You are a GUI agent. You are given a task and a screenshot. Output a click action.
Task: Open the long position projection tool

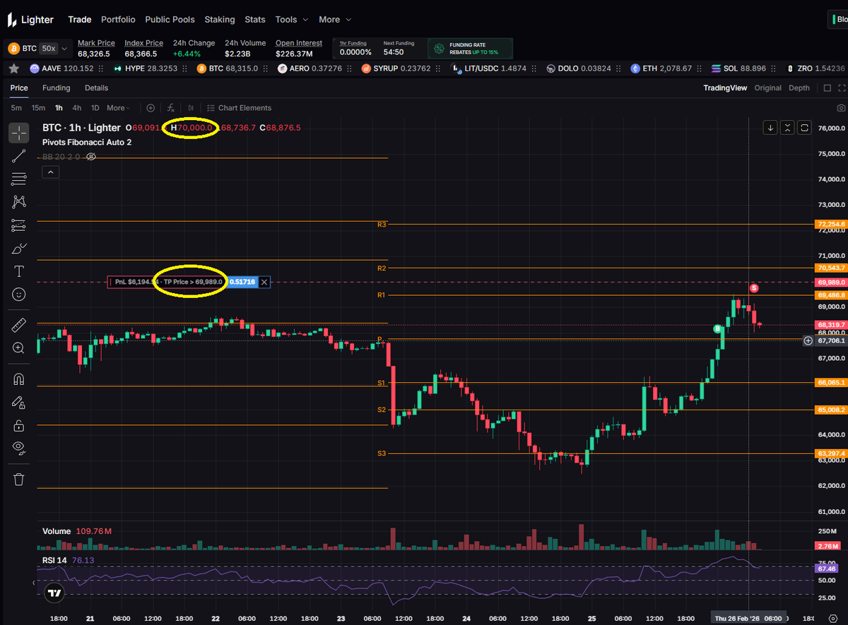(19, 225)
